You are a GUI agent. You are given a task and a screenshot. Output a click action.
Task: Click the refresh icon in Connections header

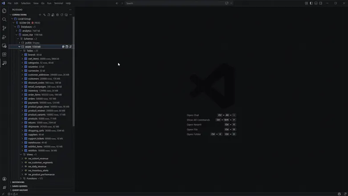pyautogui.click(x=62, y=15)
